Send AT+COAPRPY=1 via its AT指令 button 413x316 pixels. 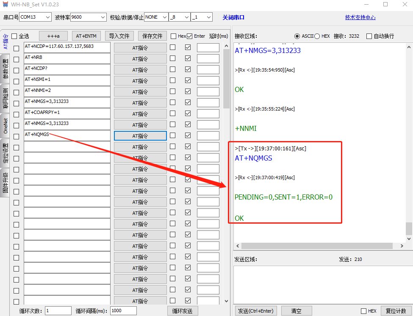pyautogui.click(x=140, y=114)
